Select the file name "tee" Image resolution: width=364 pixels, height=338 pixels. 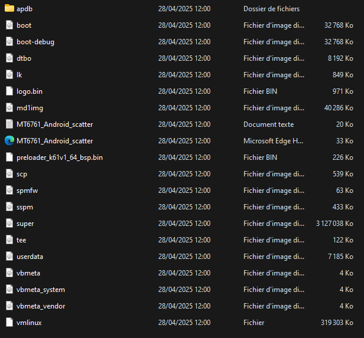21,240
